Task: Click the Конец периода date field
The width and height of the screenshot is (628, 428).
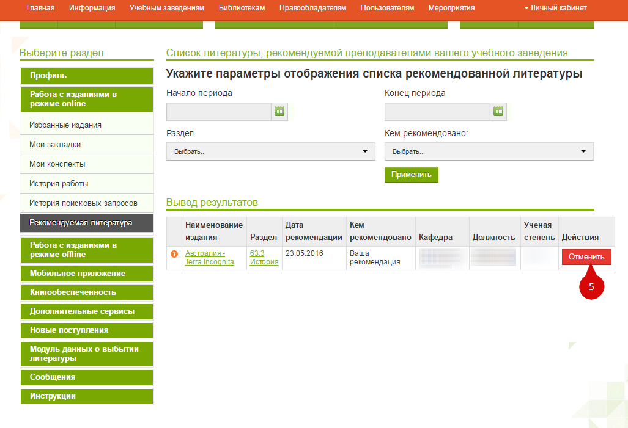Action: [x=437, y=111]
